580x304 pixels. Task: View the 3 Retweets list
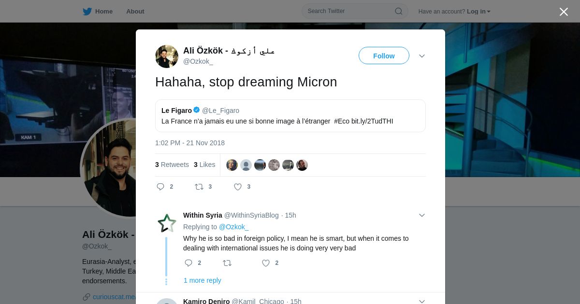[172, 165]
